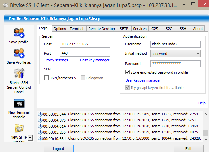This screenshot has height=152, width=209.
Task: Minimize the Bitvise SSH Client window
Action: click(184, 5)
